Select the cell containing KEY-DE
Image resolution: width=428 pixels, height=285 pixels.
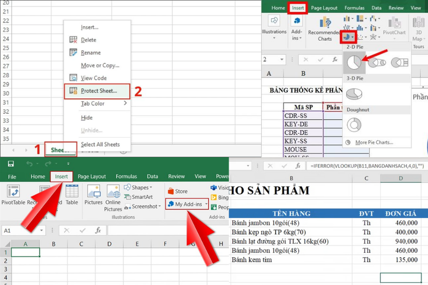(x=303, y=124)
